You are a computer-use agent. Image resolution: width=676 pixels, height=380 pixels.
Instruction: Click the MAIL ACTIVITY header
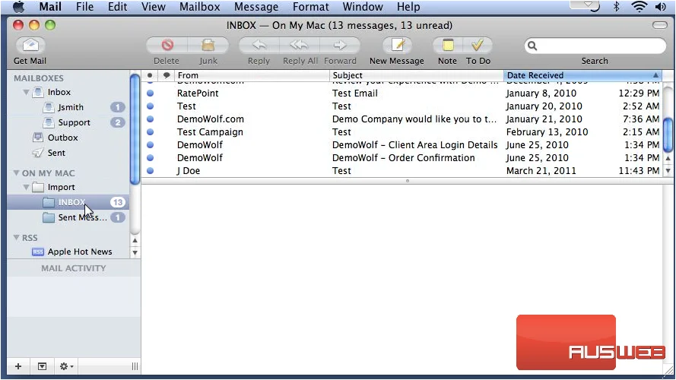[74, 268]
